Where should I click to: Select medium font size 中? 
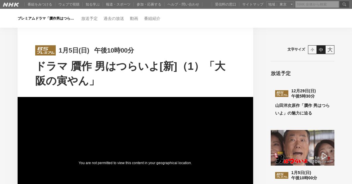(x=321, y=50)
